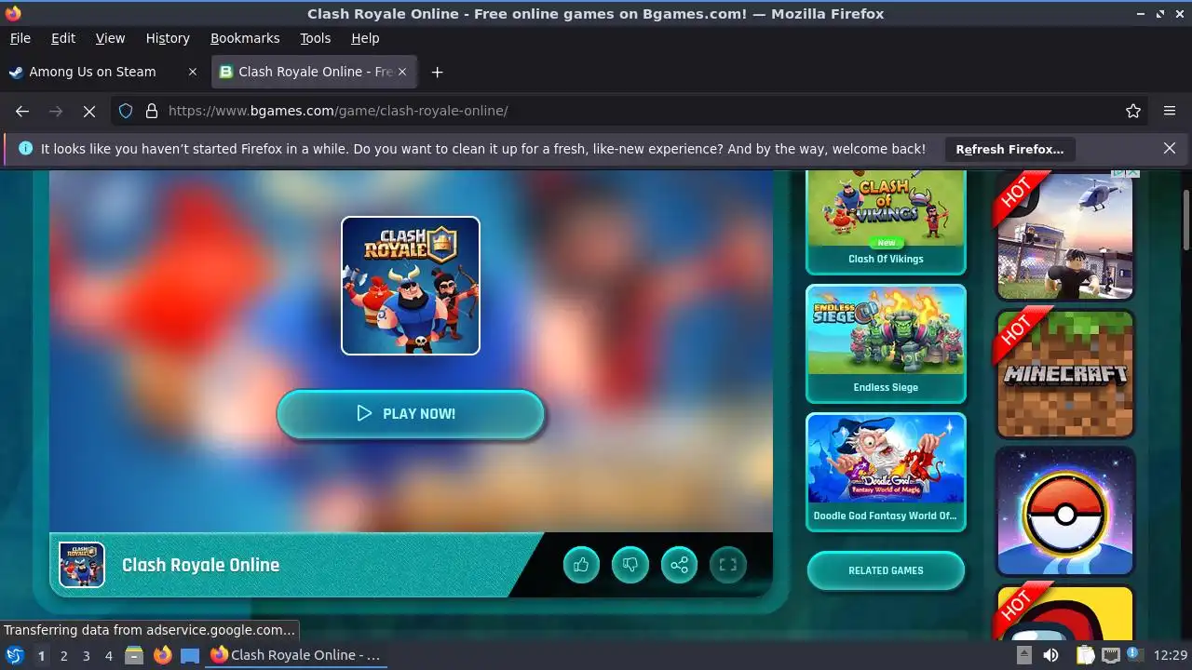This screenshot has height=670, width=1192.
Task: Open the HOT Among Us game thumbnail
Action: pyautogui.click(x=1065, y=612)
